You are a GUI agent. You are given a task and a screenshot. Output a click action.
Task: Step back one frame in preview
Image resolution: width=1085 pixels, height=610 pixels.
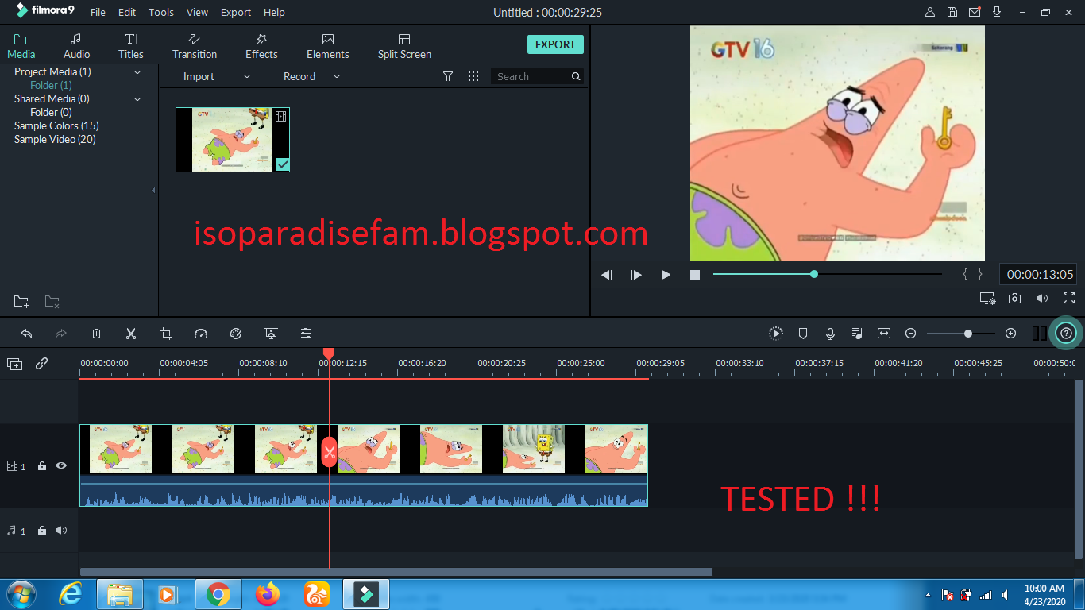pyautogui.click(x=607, y=275)
